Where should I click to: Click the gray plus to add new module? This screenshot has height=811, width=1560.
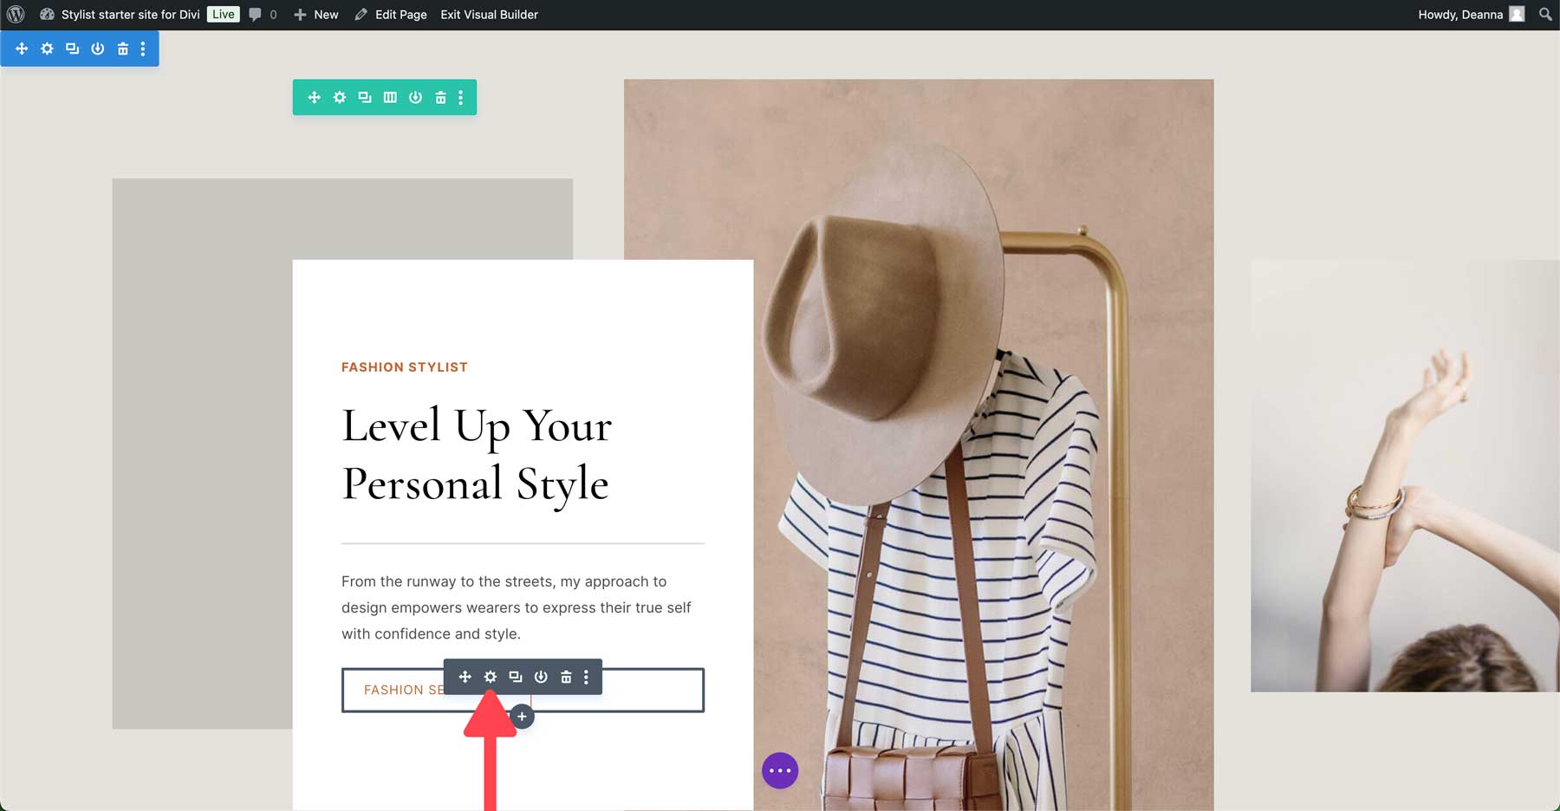pos(522,717)
